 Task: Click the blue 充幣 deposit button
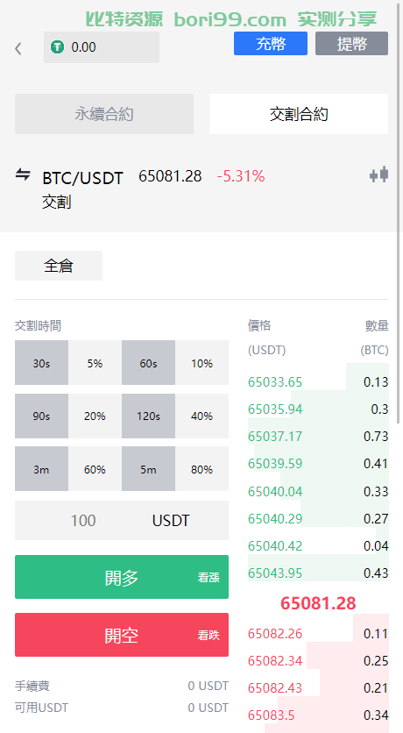(x=271, y=44)
